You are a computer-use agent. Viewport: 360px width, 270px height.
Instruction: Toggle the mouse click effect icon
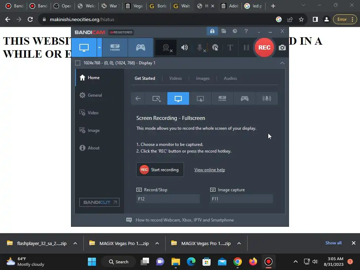(215, 47)
